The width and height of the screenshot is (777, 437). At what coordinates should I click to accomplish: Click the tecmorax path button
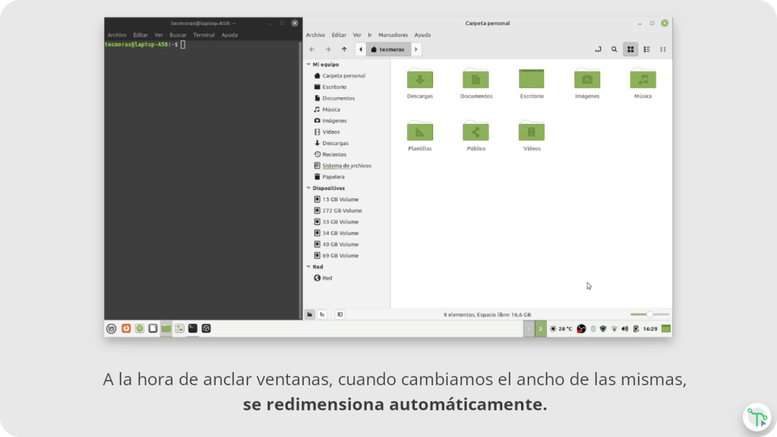[x=388, y=49]
